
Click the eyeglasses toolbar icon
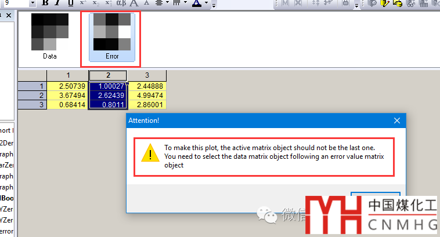coord(410,3)
